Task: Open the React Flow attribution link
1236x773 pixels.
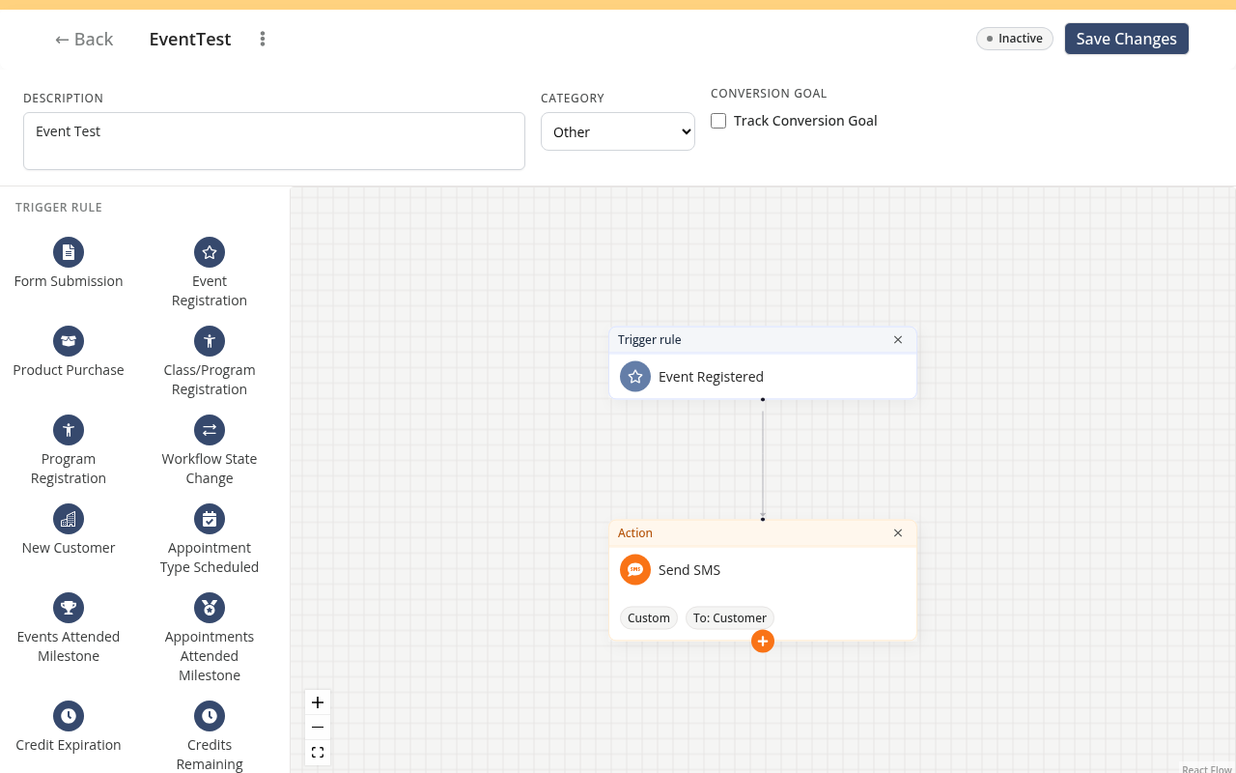Action: click(1207, 769)
